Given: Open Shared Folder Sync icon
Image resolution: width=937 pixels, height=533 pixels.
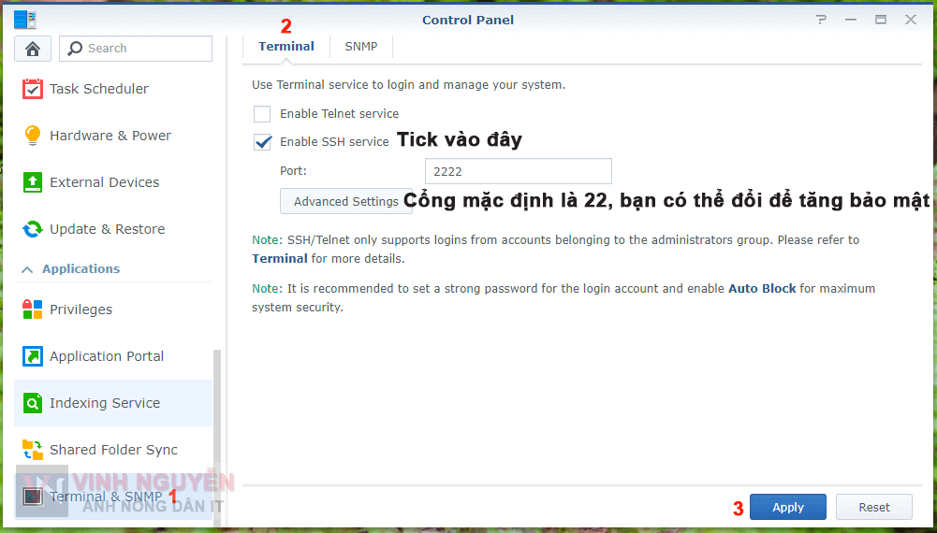Looking at the screenshot, I should click(33, 450).
